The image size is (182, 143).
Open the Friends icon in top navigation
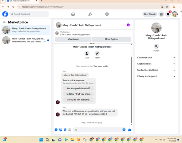(90, 14)
